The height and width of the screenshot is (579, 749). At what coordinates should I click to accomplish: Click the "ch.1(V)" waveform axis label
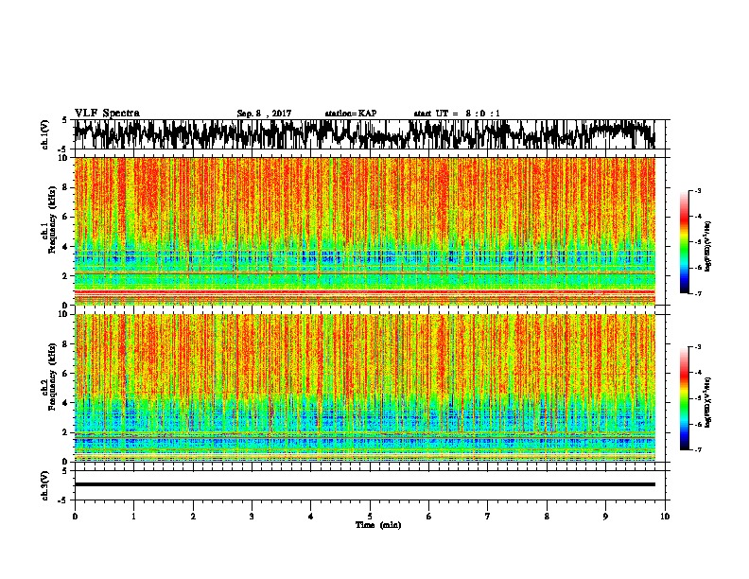[x=45, y=134]
